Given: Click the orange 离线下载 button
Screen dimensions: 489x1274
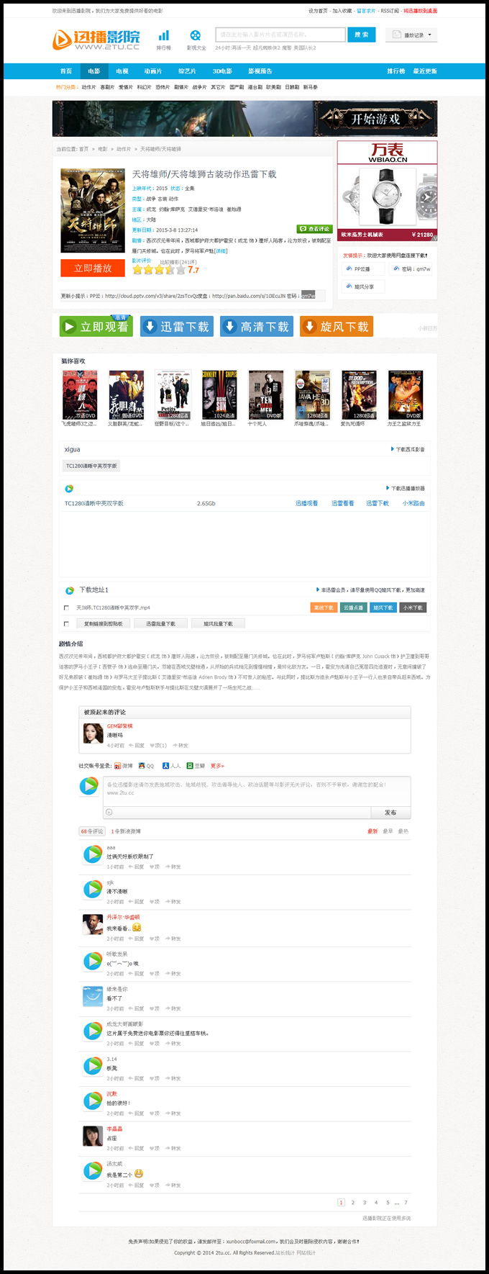Looking at the screenshot, I should [324, 607].
